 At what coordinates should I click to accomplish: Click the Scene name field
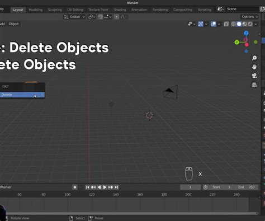pos(242,9)
